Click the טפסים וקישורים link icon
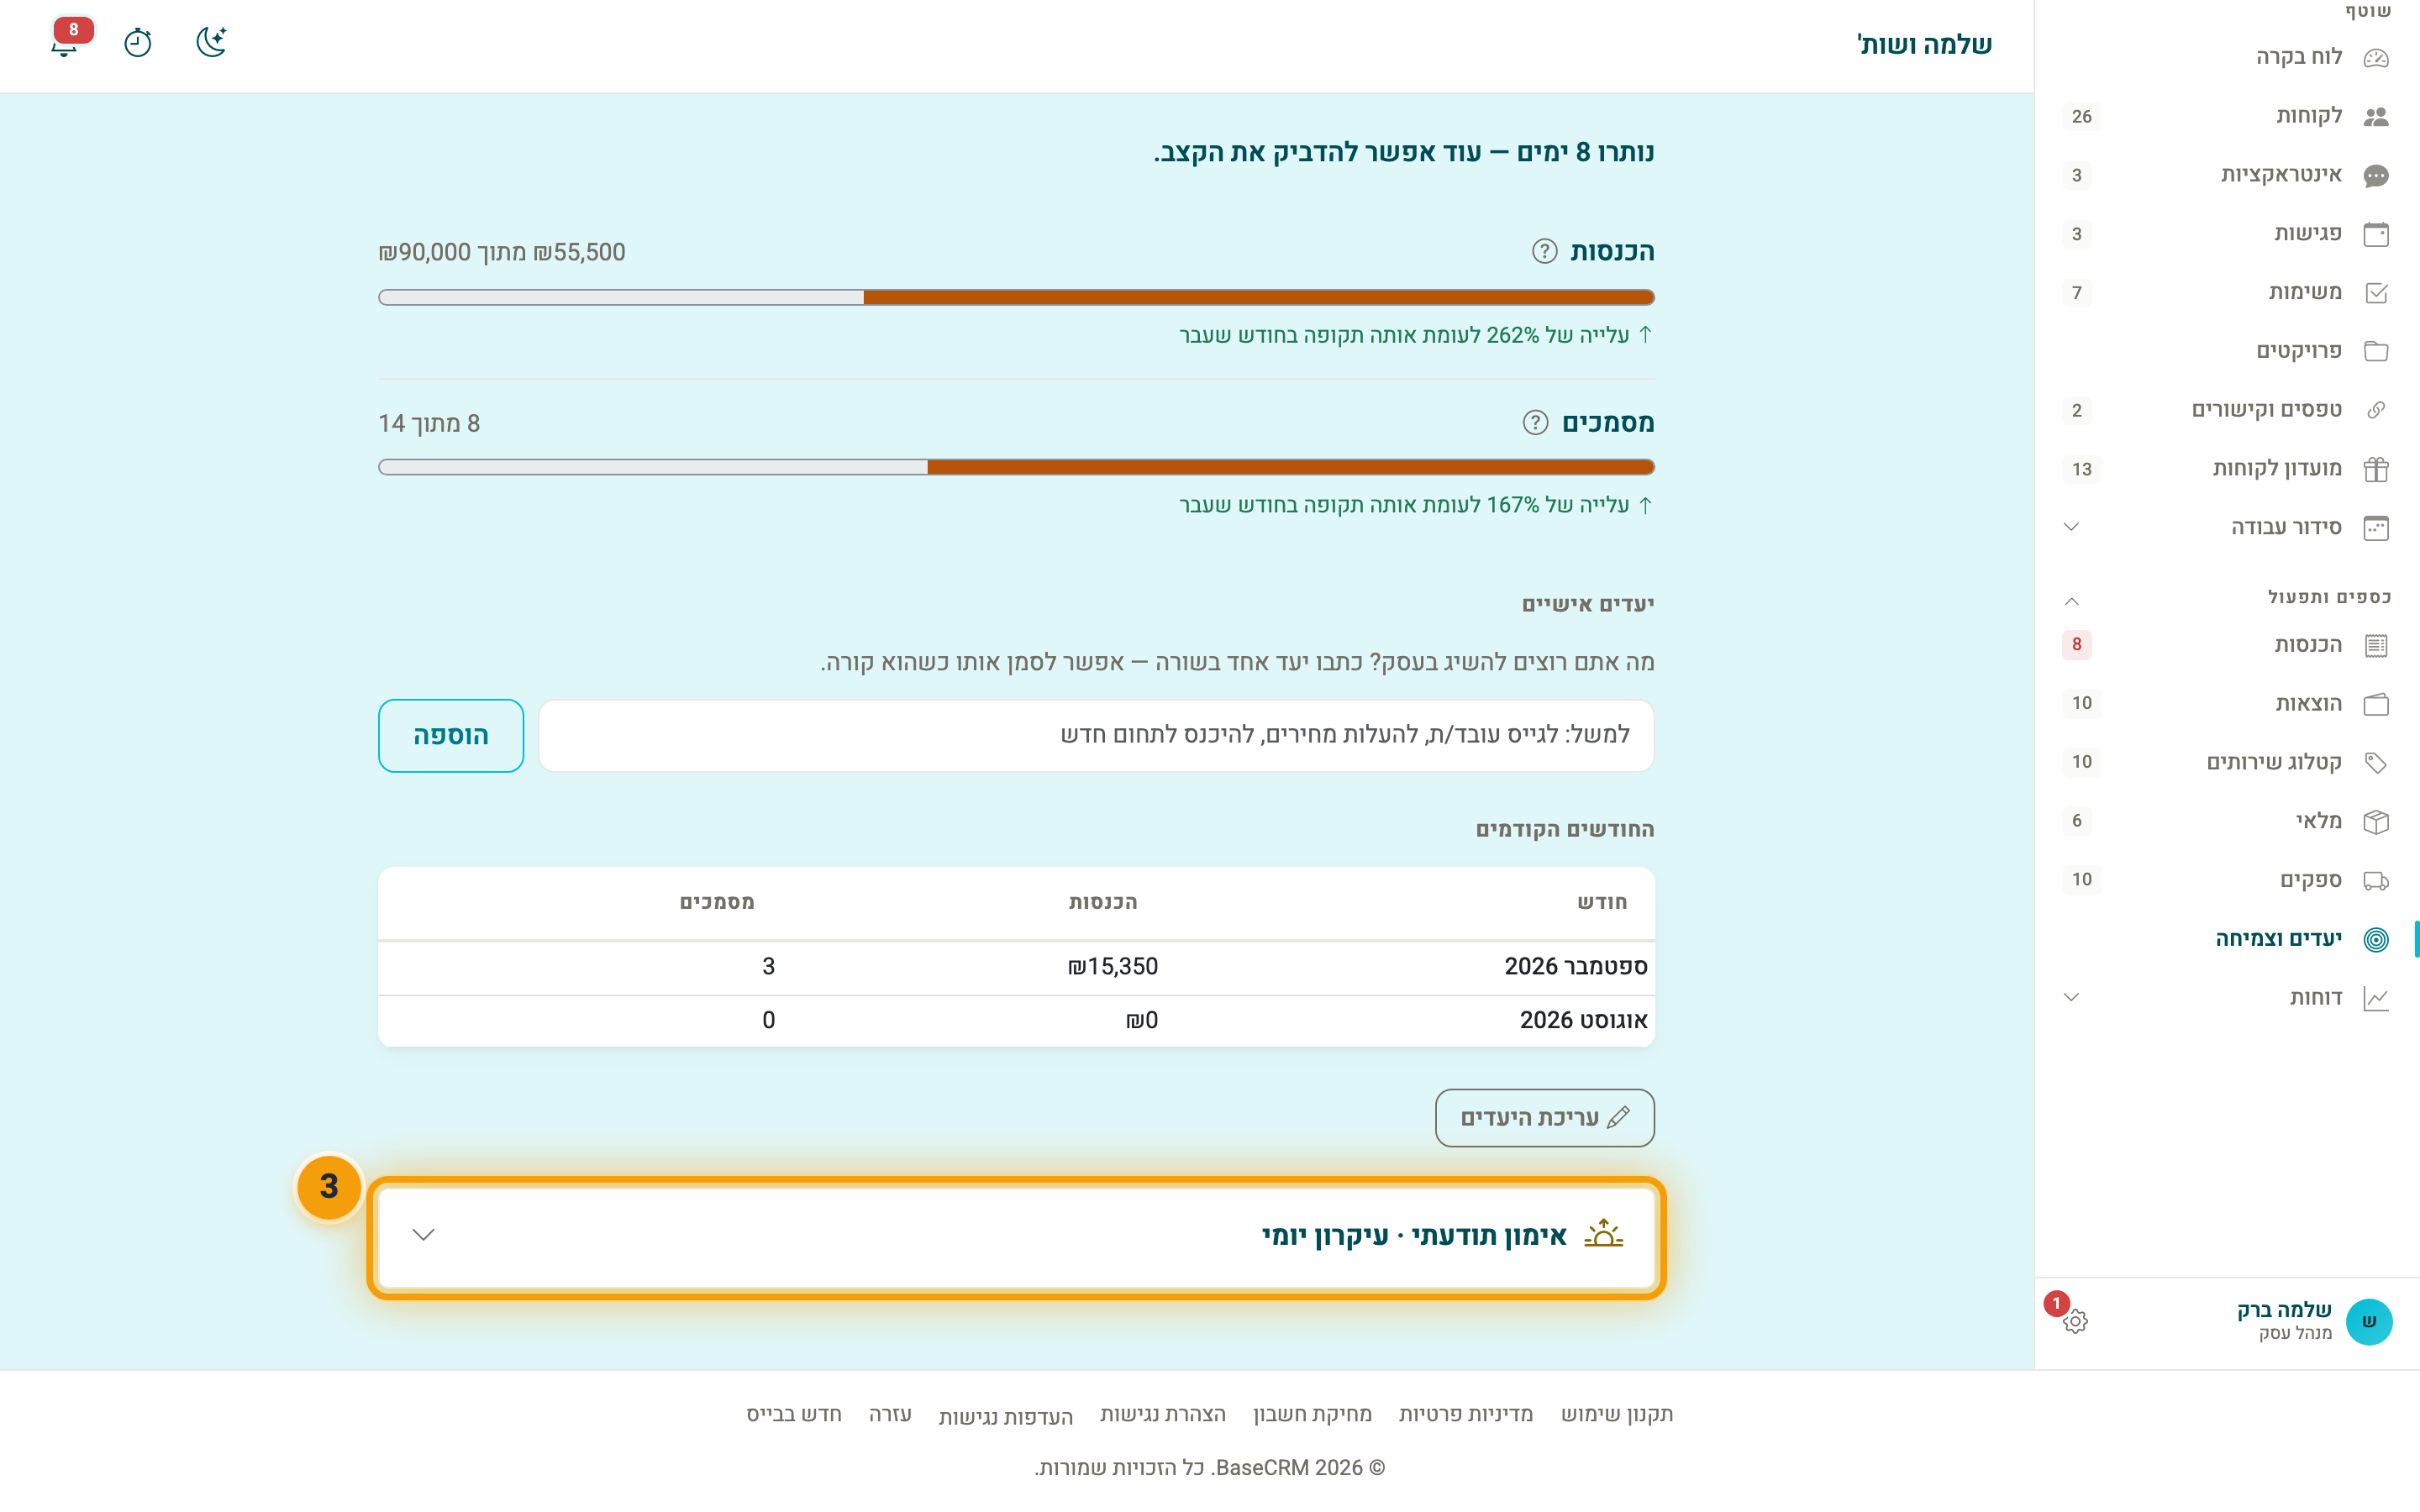This screenshot has height=1512, width=2420. coord(2376,410)
